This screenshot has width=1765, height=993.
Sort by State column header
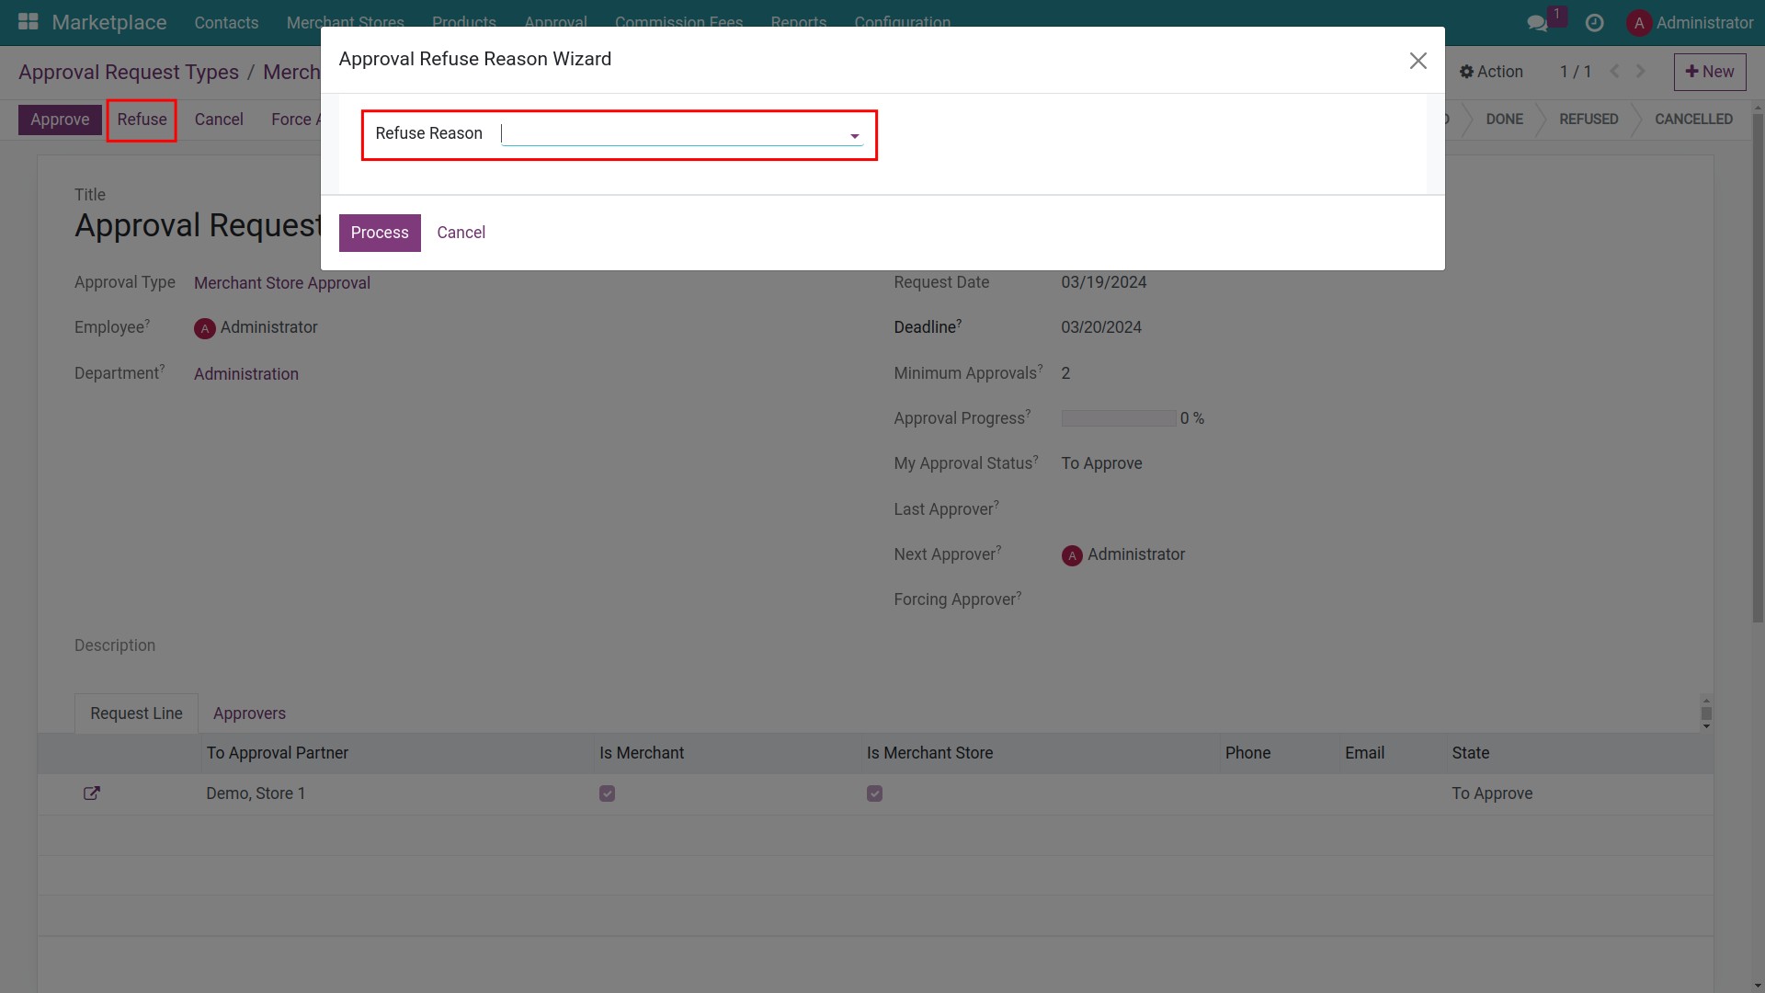click(1470, 753)
